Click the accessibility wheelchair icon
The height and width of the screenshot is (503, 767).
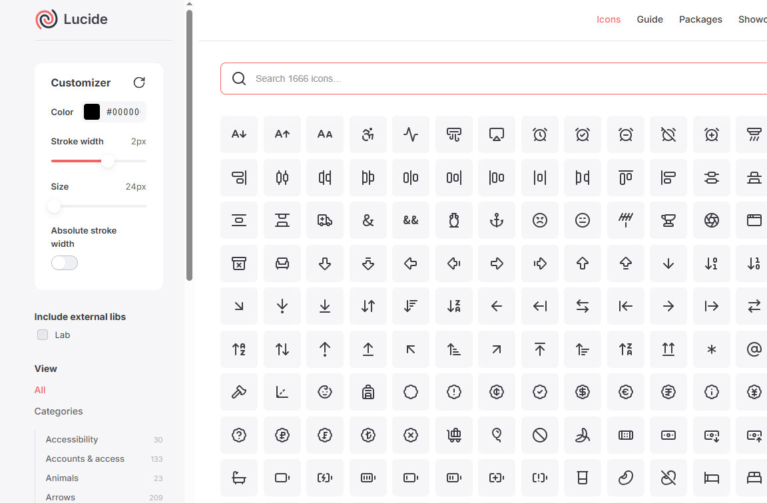point(368,134)
